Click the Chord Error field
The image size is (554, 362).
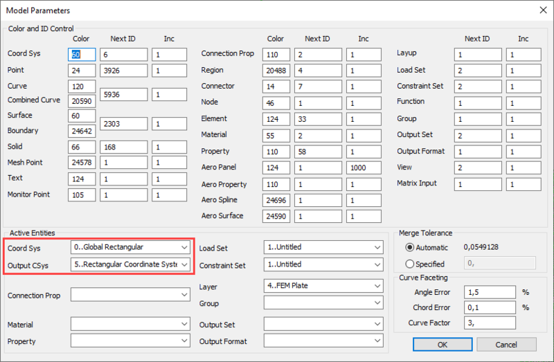pyautogui.click(x=490, y=307)
